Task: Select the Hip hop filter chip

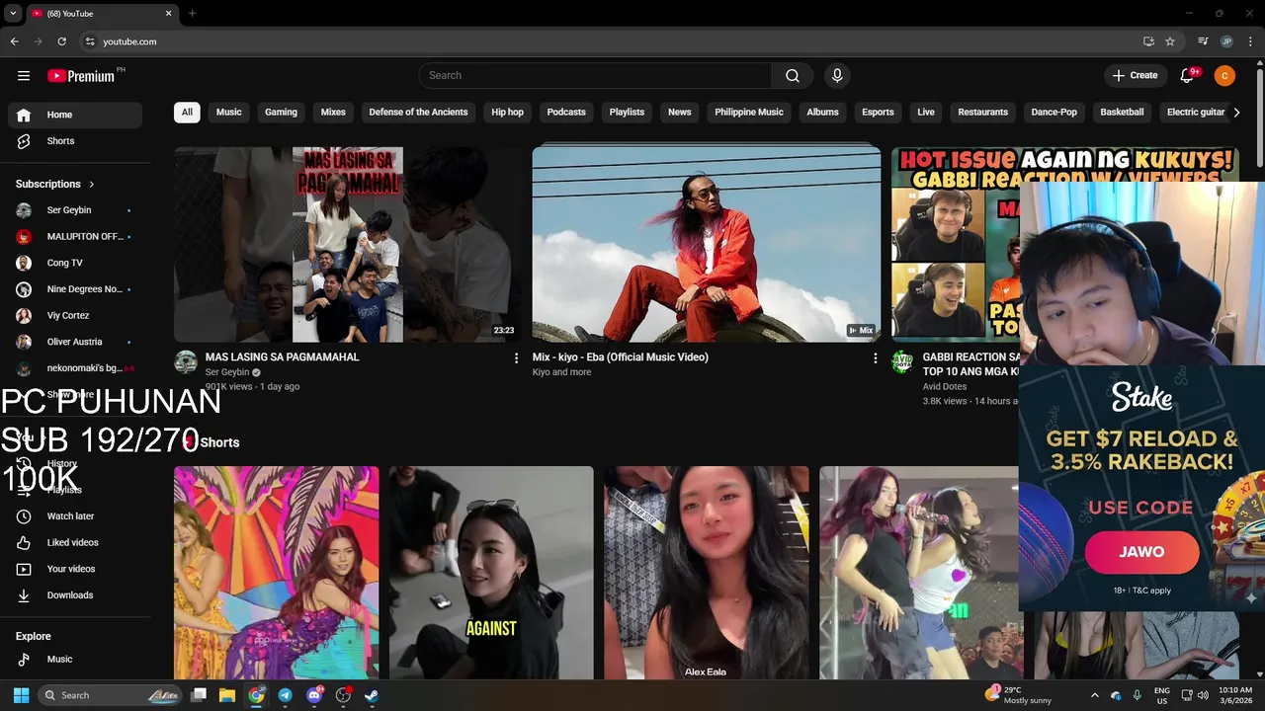Action: 508,113
